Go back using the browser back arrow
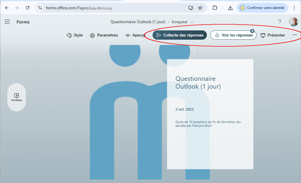Screen dimensions: 301x183 point(7,8)
